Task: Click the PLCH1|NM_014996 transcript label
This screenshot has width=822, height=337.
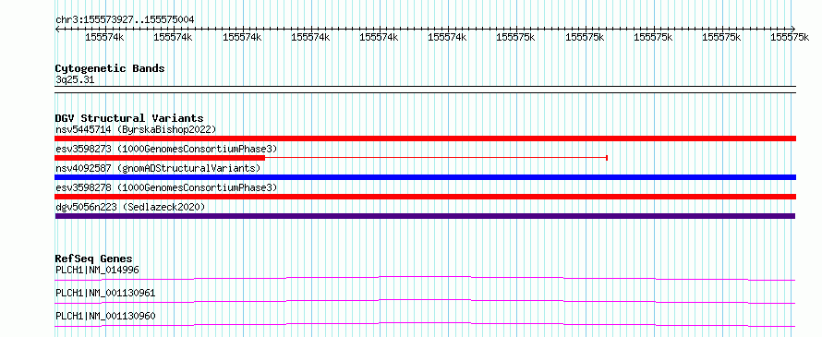Action: coord(98,270)
